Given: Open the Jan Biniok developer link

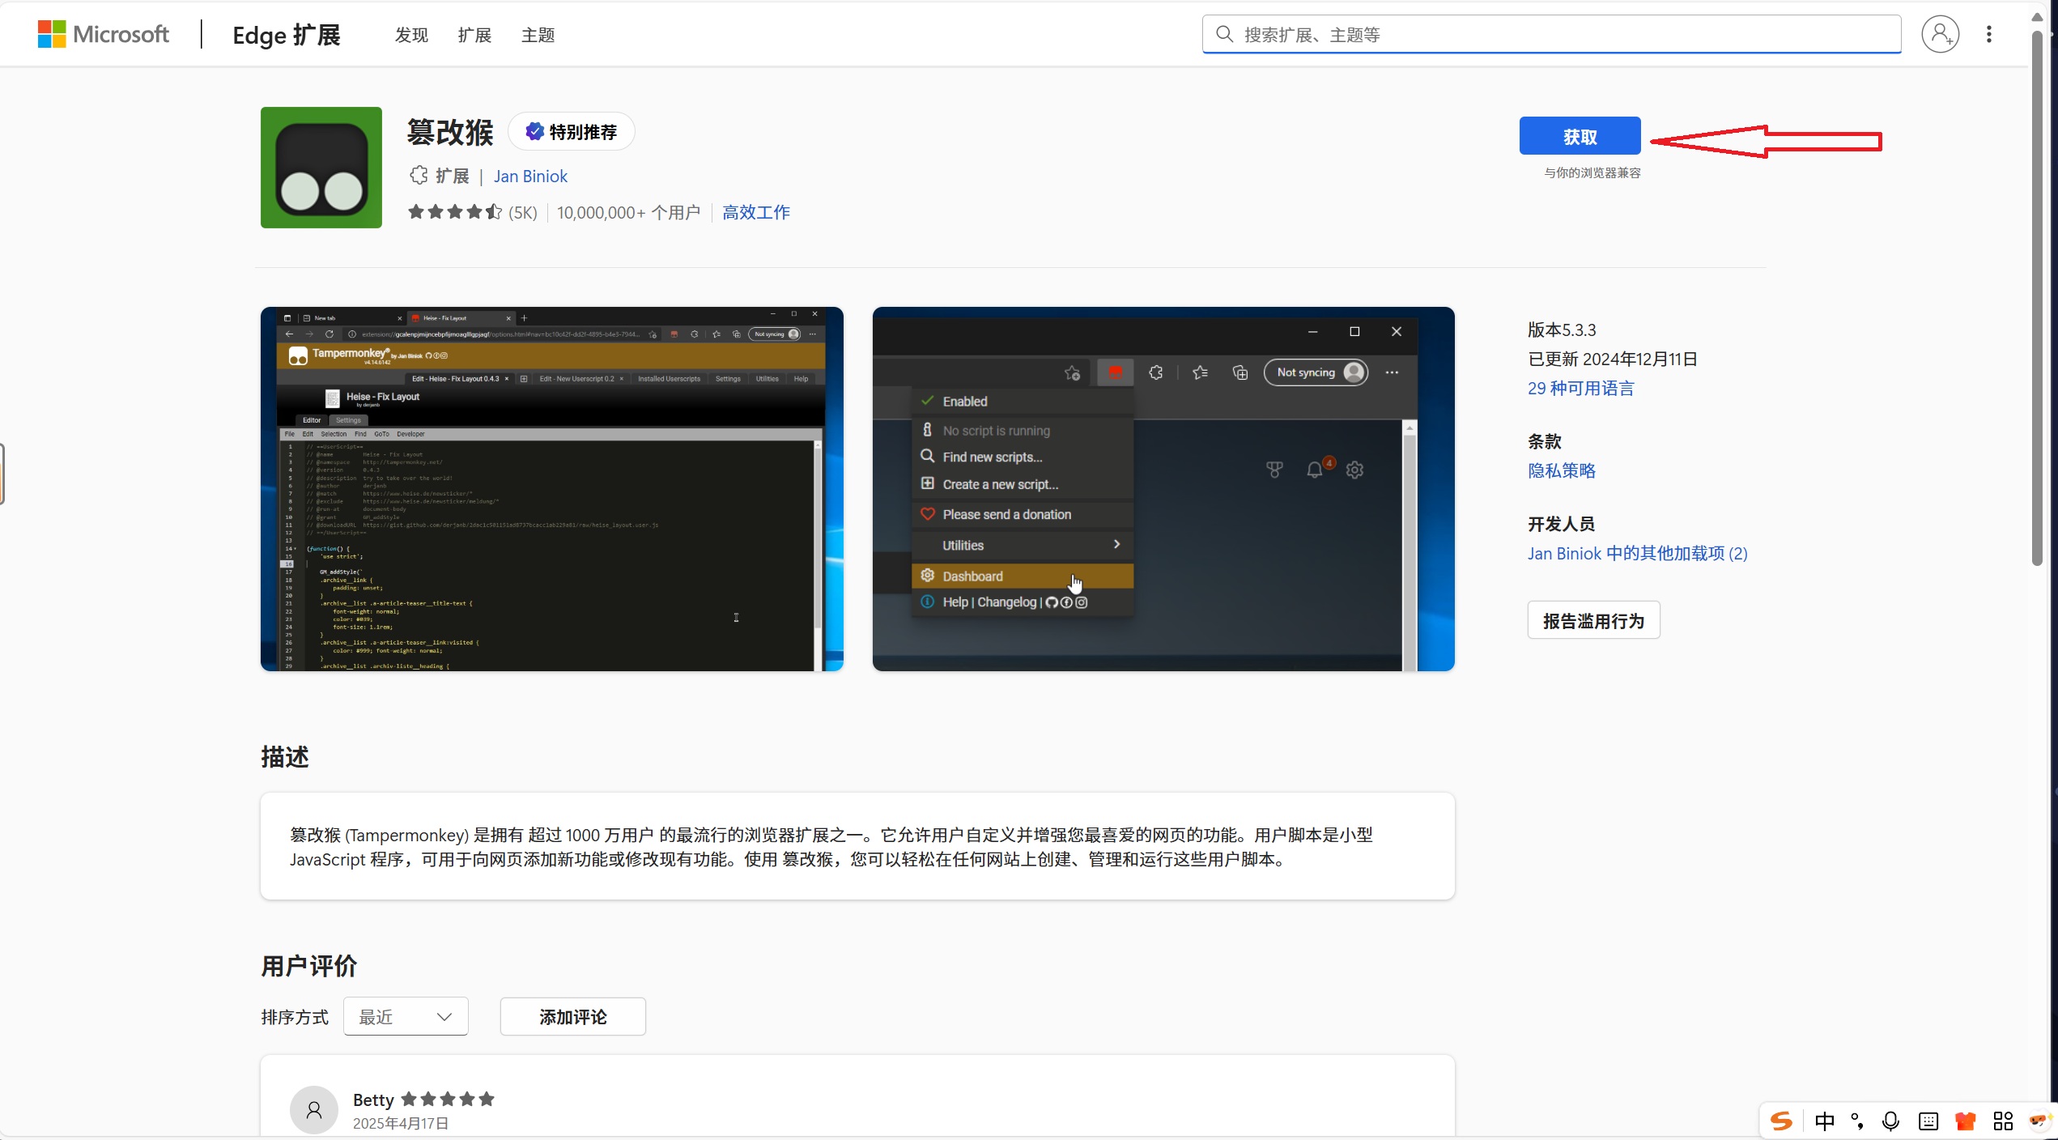Looking at the screenshot, I should coord(530,177).
